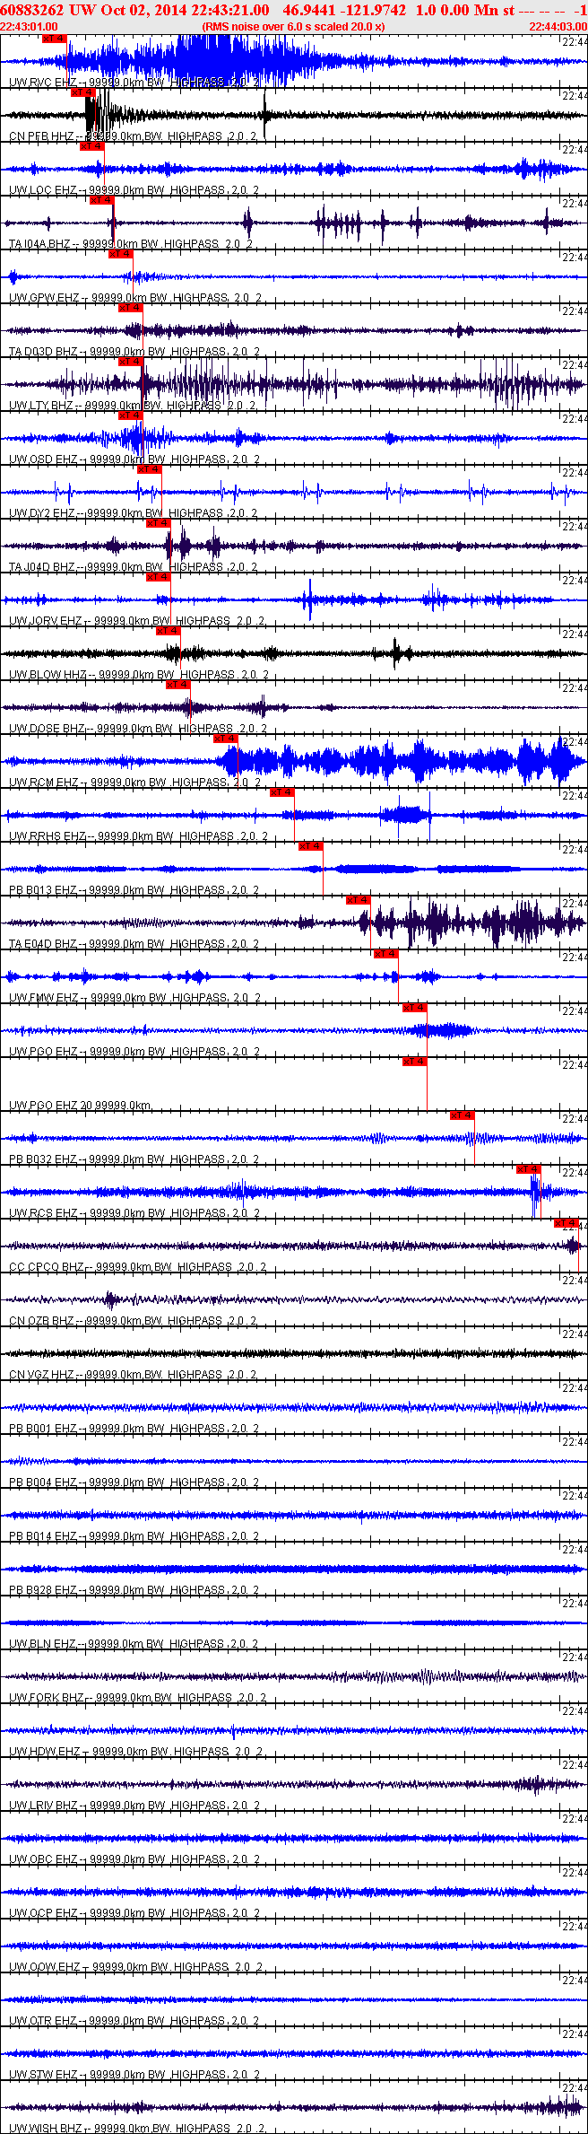This screenshot has width=588, height=2134.
Task: Click the pick marker on the blank UW PGO EHZ 20 trace
Action: point(414,1062)
